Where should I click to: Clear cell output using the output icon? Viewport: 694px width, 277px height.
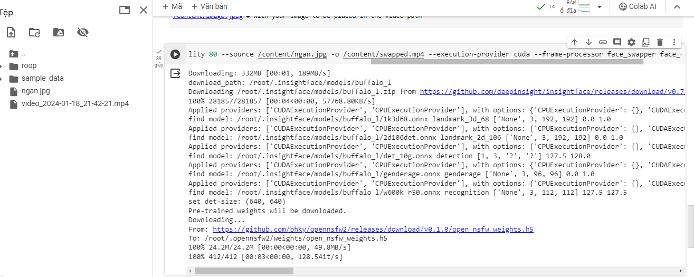click(175, 74)
